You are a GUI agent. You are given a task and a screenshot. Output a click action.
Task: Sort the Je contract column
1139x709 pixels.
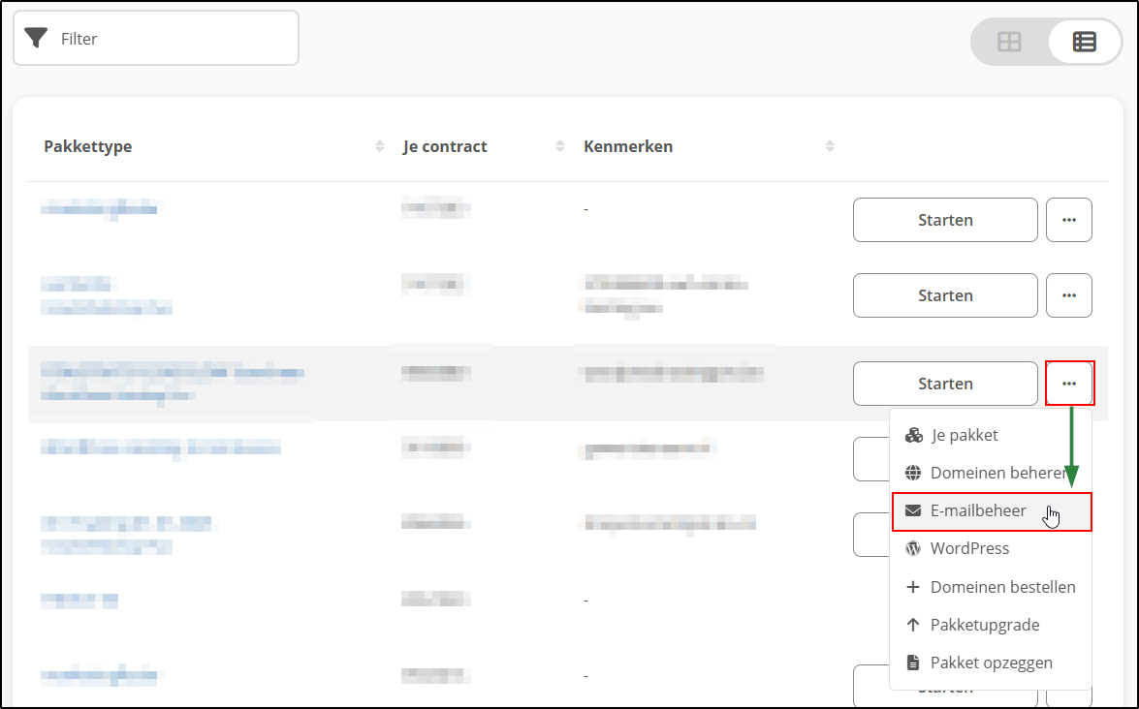[x=559, y=146]
